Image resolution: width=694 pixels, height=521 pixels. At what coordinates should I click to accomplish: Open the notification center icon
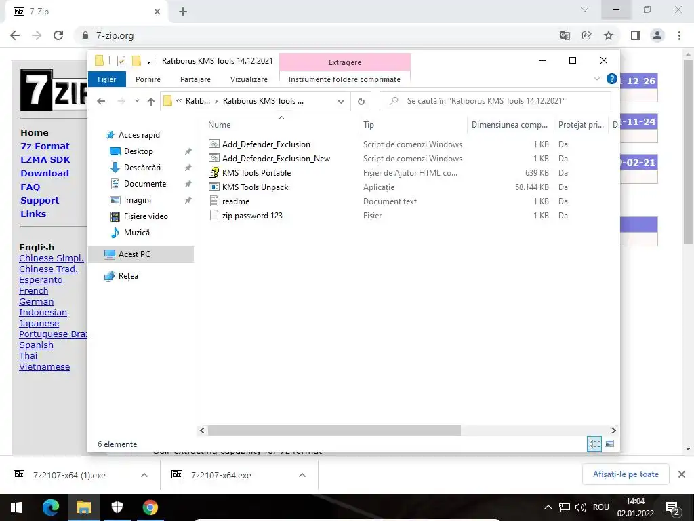(x=673, y=507)
